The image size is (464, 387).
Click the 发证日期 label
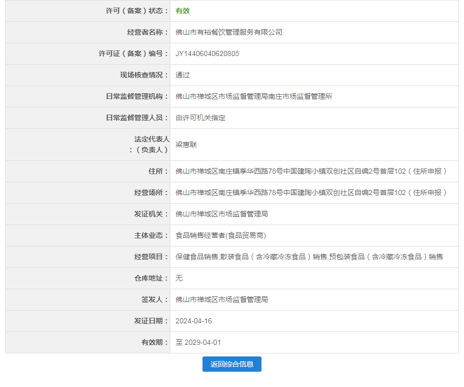tap(151, 321)
